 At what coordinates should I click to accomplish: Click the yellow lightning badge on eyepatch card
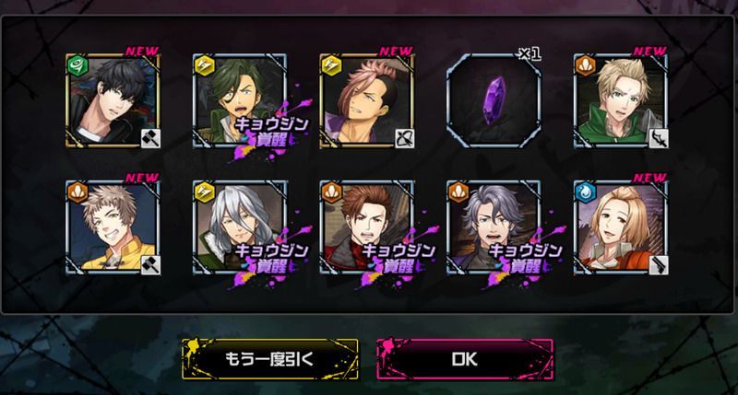tap(205, 66)
